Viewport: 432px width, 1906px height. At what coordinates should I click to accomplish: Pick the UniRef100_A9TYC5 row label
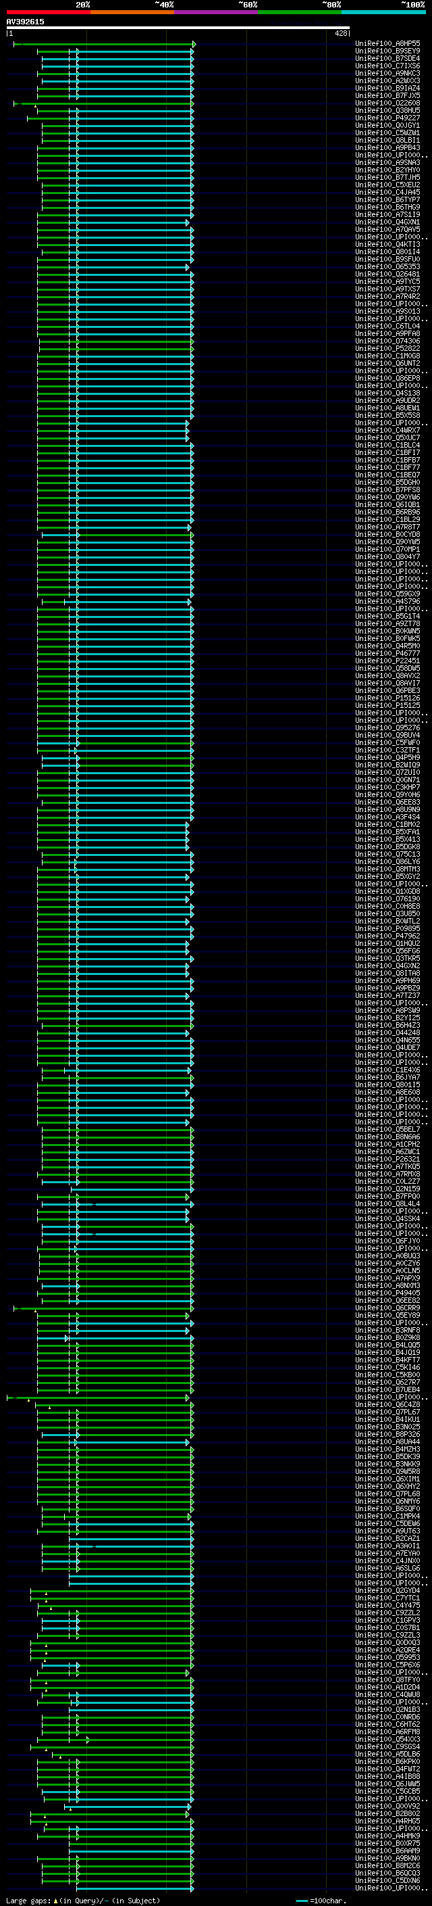point(387,281)
